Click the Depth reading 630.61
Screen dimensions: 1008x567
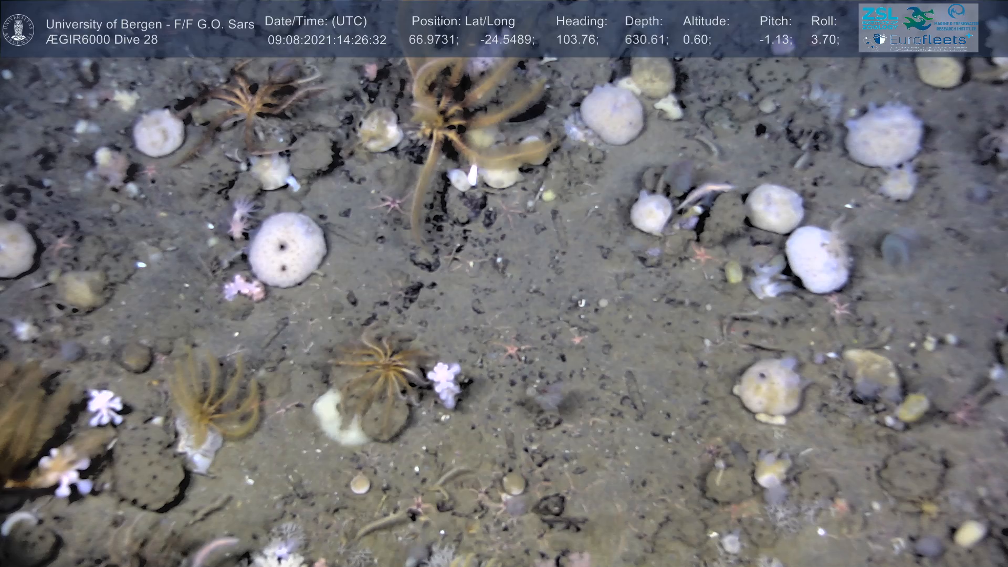646,40
